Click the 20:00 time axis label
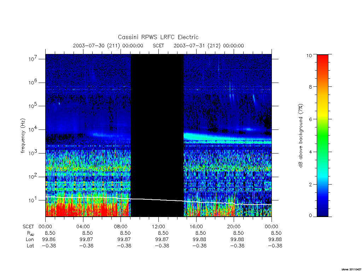The width and height of the screenshot is (362, 271). tap(234, 227)
